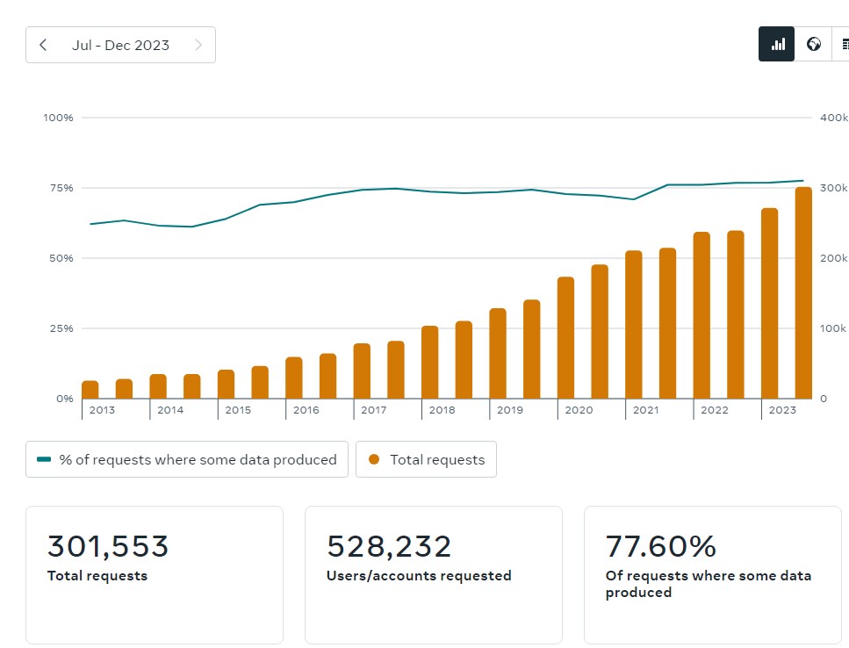This screenshot has width=849, height=648.
Task: Select the first 2013 bar
Action: (x=90, y=390)
